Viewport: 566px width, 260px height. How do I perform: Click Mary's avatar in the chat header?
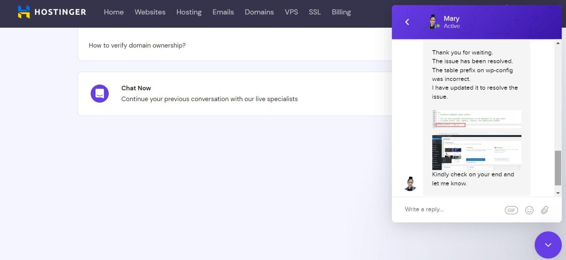[x=432, y=22]
